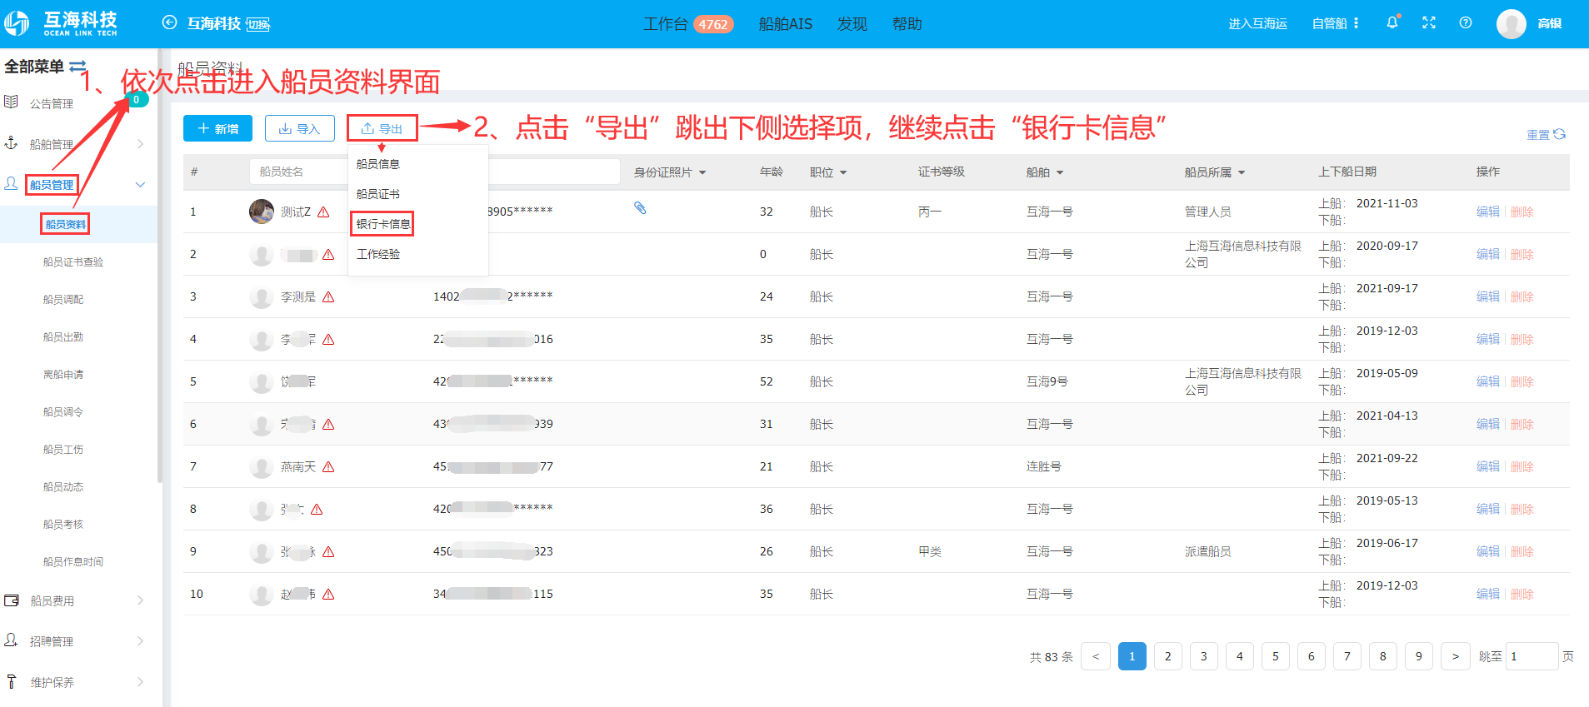1589x707 pixels.
Task: Click the Ocean Link Tech logo
Action: [61, 23]
